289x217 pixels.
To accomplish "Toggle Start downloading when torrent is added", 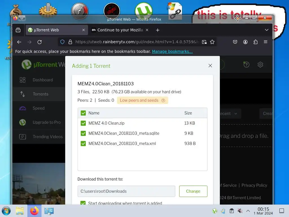I will (83, 203).
